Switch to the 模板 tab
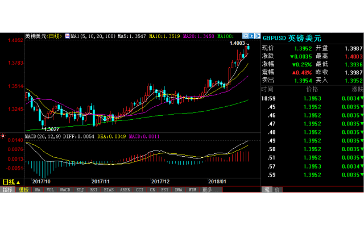The image size is (364, 226). click(23, 190)
